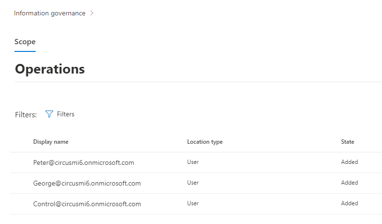Sort by the Display name column header
Viewport: 382px width, 224px height.
(x=51, y=142)
